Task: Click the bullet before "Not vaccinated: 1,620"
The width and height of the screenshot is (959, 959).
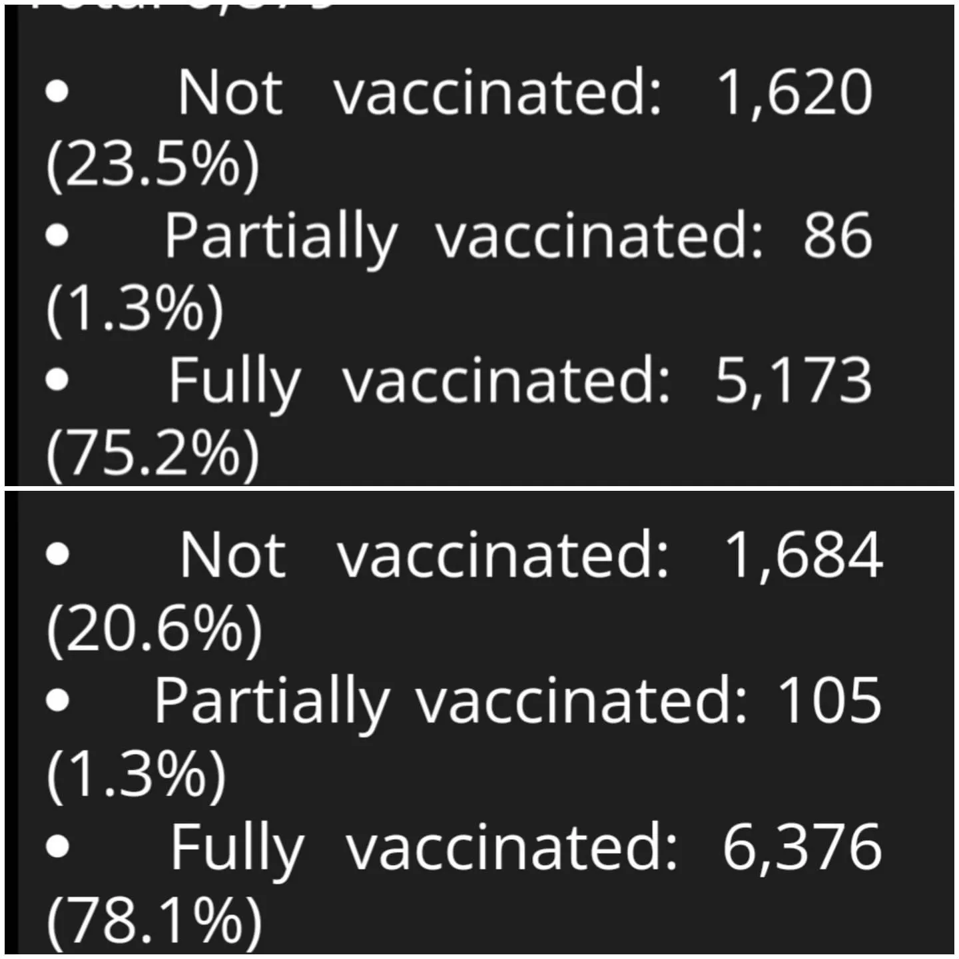Action: pyautogui.click(x=57, y=93)
